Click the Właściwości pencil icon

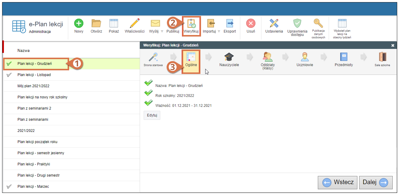pos(135,24)
